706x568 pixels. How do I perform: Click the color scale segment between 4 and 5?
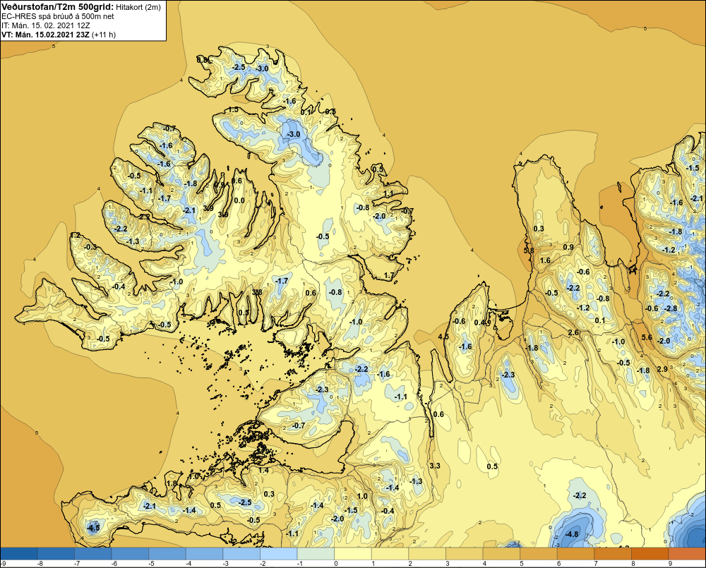pos(501,553)
